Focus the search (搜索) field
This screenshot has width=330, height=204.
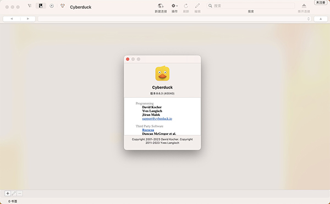point(250,5)
